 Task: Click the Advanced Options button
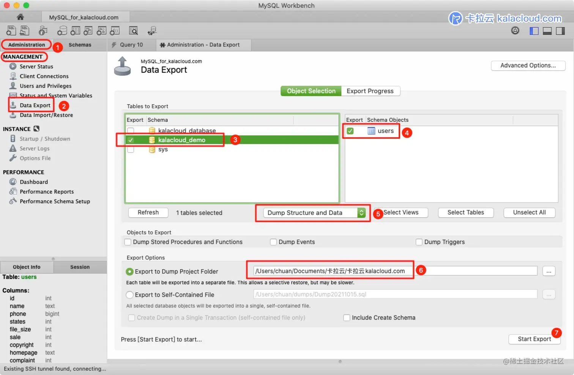[x=528, y=65]
